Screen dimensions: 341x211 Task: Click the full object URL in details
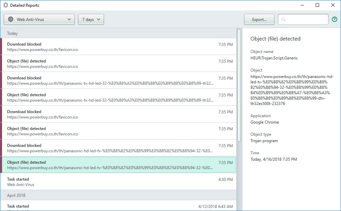tap(292, 90)
